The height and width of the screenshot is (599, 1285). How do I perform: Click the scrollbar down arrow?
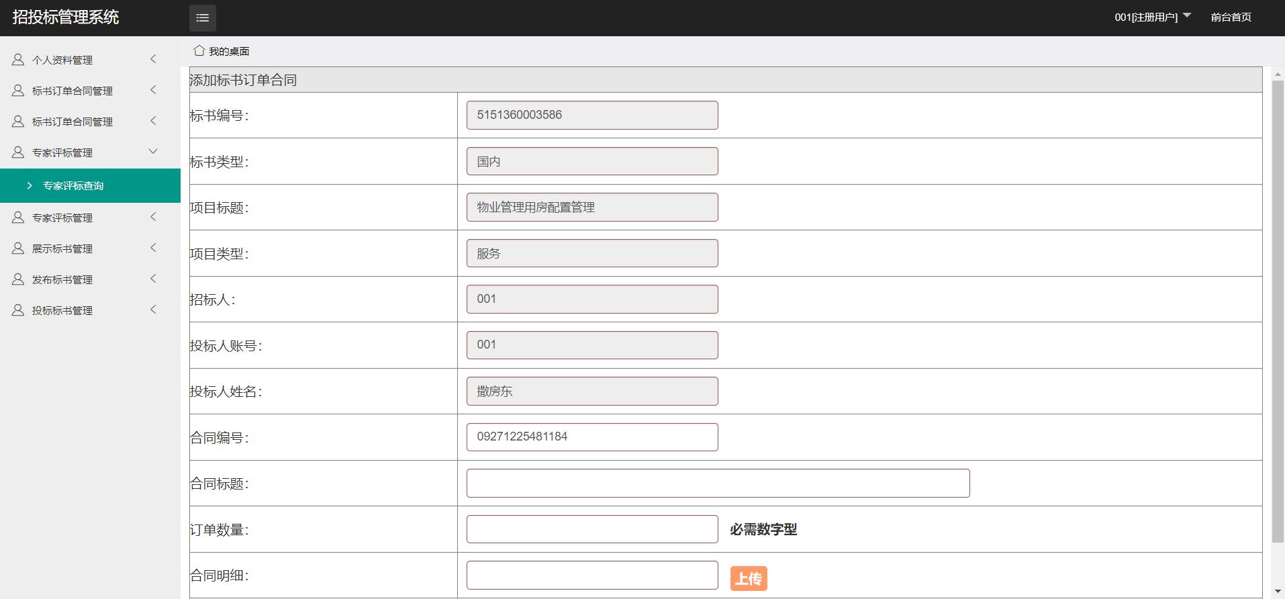pos(1278,592)
